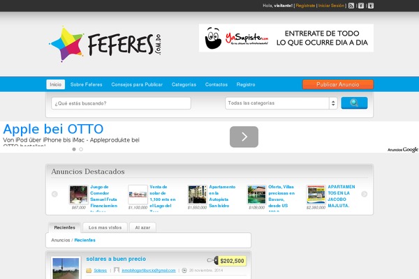Go to Inicio menu item
The height and width of the screenshot is (279, 419).
(56, 84)
